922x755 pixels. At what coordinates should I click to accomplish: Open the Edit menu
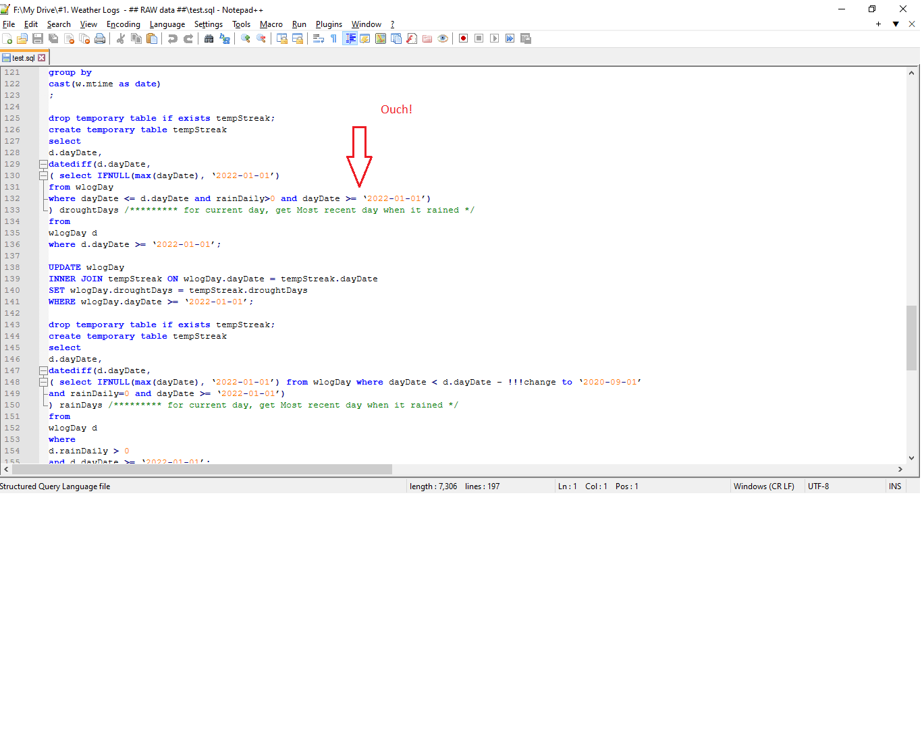[x=31, y=24]
